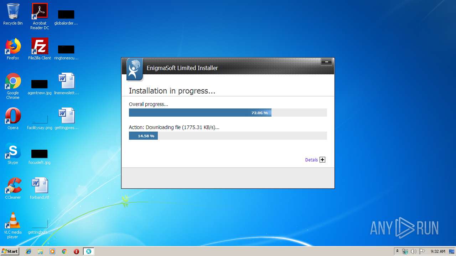Click 'Action: Downloading file' status text
Viewport: 456px width, 256px height.
pyautogui.click(x=174, y=127)
